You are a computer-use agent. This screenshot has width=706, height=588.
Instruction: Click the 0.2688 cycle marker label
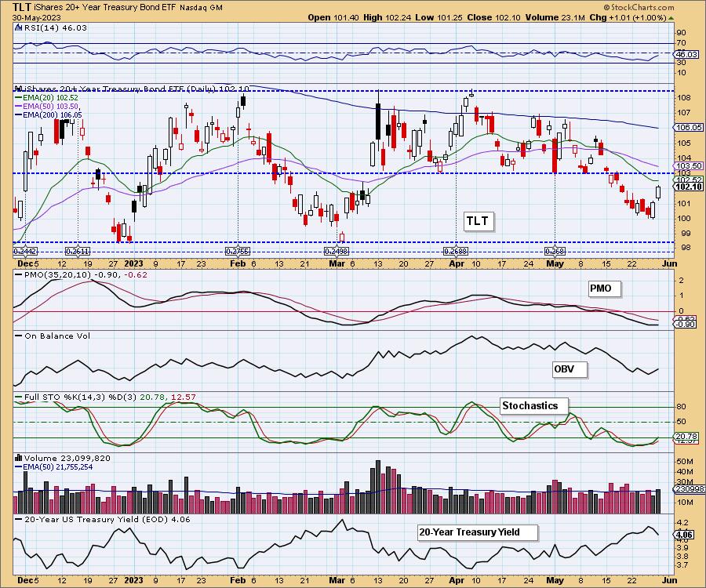click(456, 251)
